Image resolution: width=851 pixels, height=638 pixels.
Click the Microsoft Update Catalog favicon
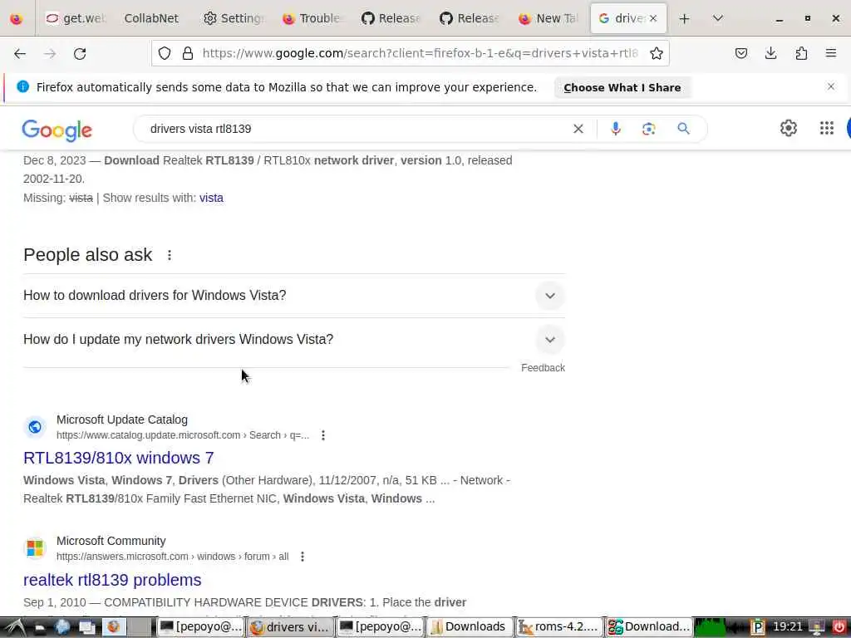coord(35,427)
